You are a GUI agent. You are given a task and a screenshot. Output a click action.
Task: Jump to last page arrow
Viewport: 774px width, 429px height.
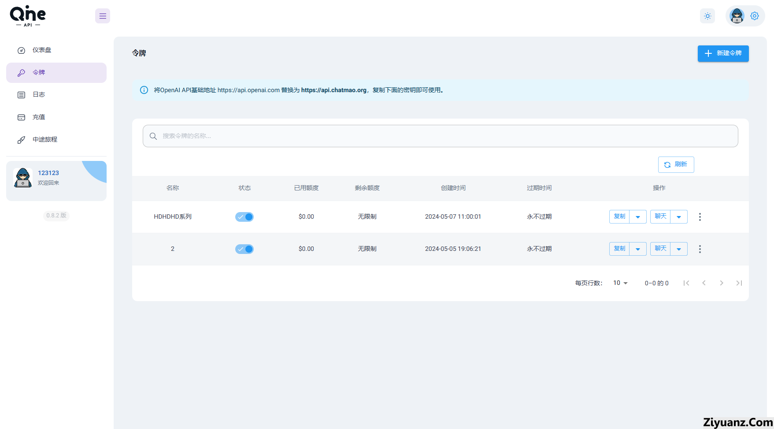point(739,283)
